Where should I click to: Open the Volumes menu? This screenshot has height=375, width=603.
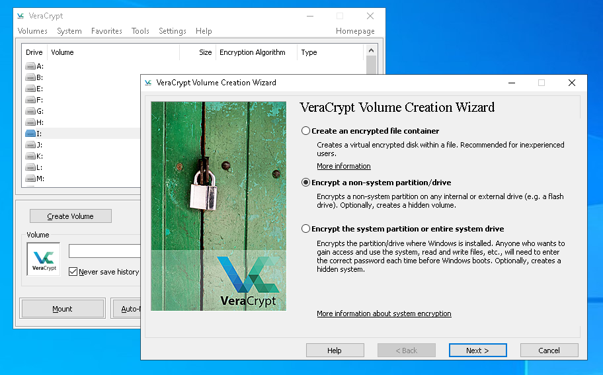[32, 31]
